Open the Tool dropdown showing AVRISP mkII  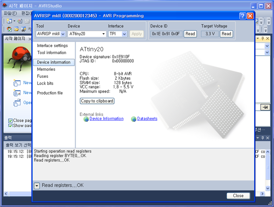(63, 34)
